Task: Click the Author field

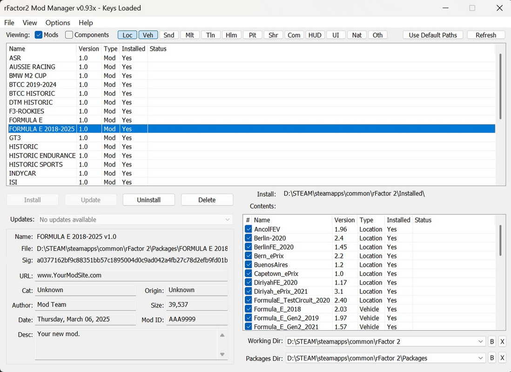Action: pyautogui.click(x=85, y=305)
